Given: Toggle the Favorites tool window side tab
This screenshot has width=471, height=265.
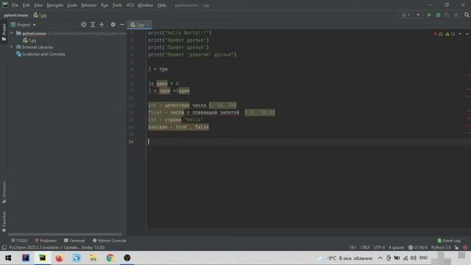Looking at the screenshot, I should click(x=4, y=222).
